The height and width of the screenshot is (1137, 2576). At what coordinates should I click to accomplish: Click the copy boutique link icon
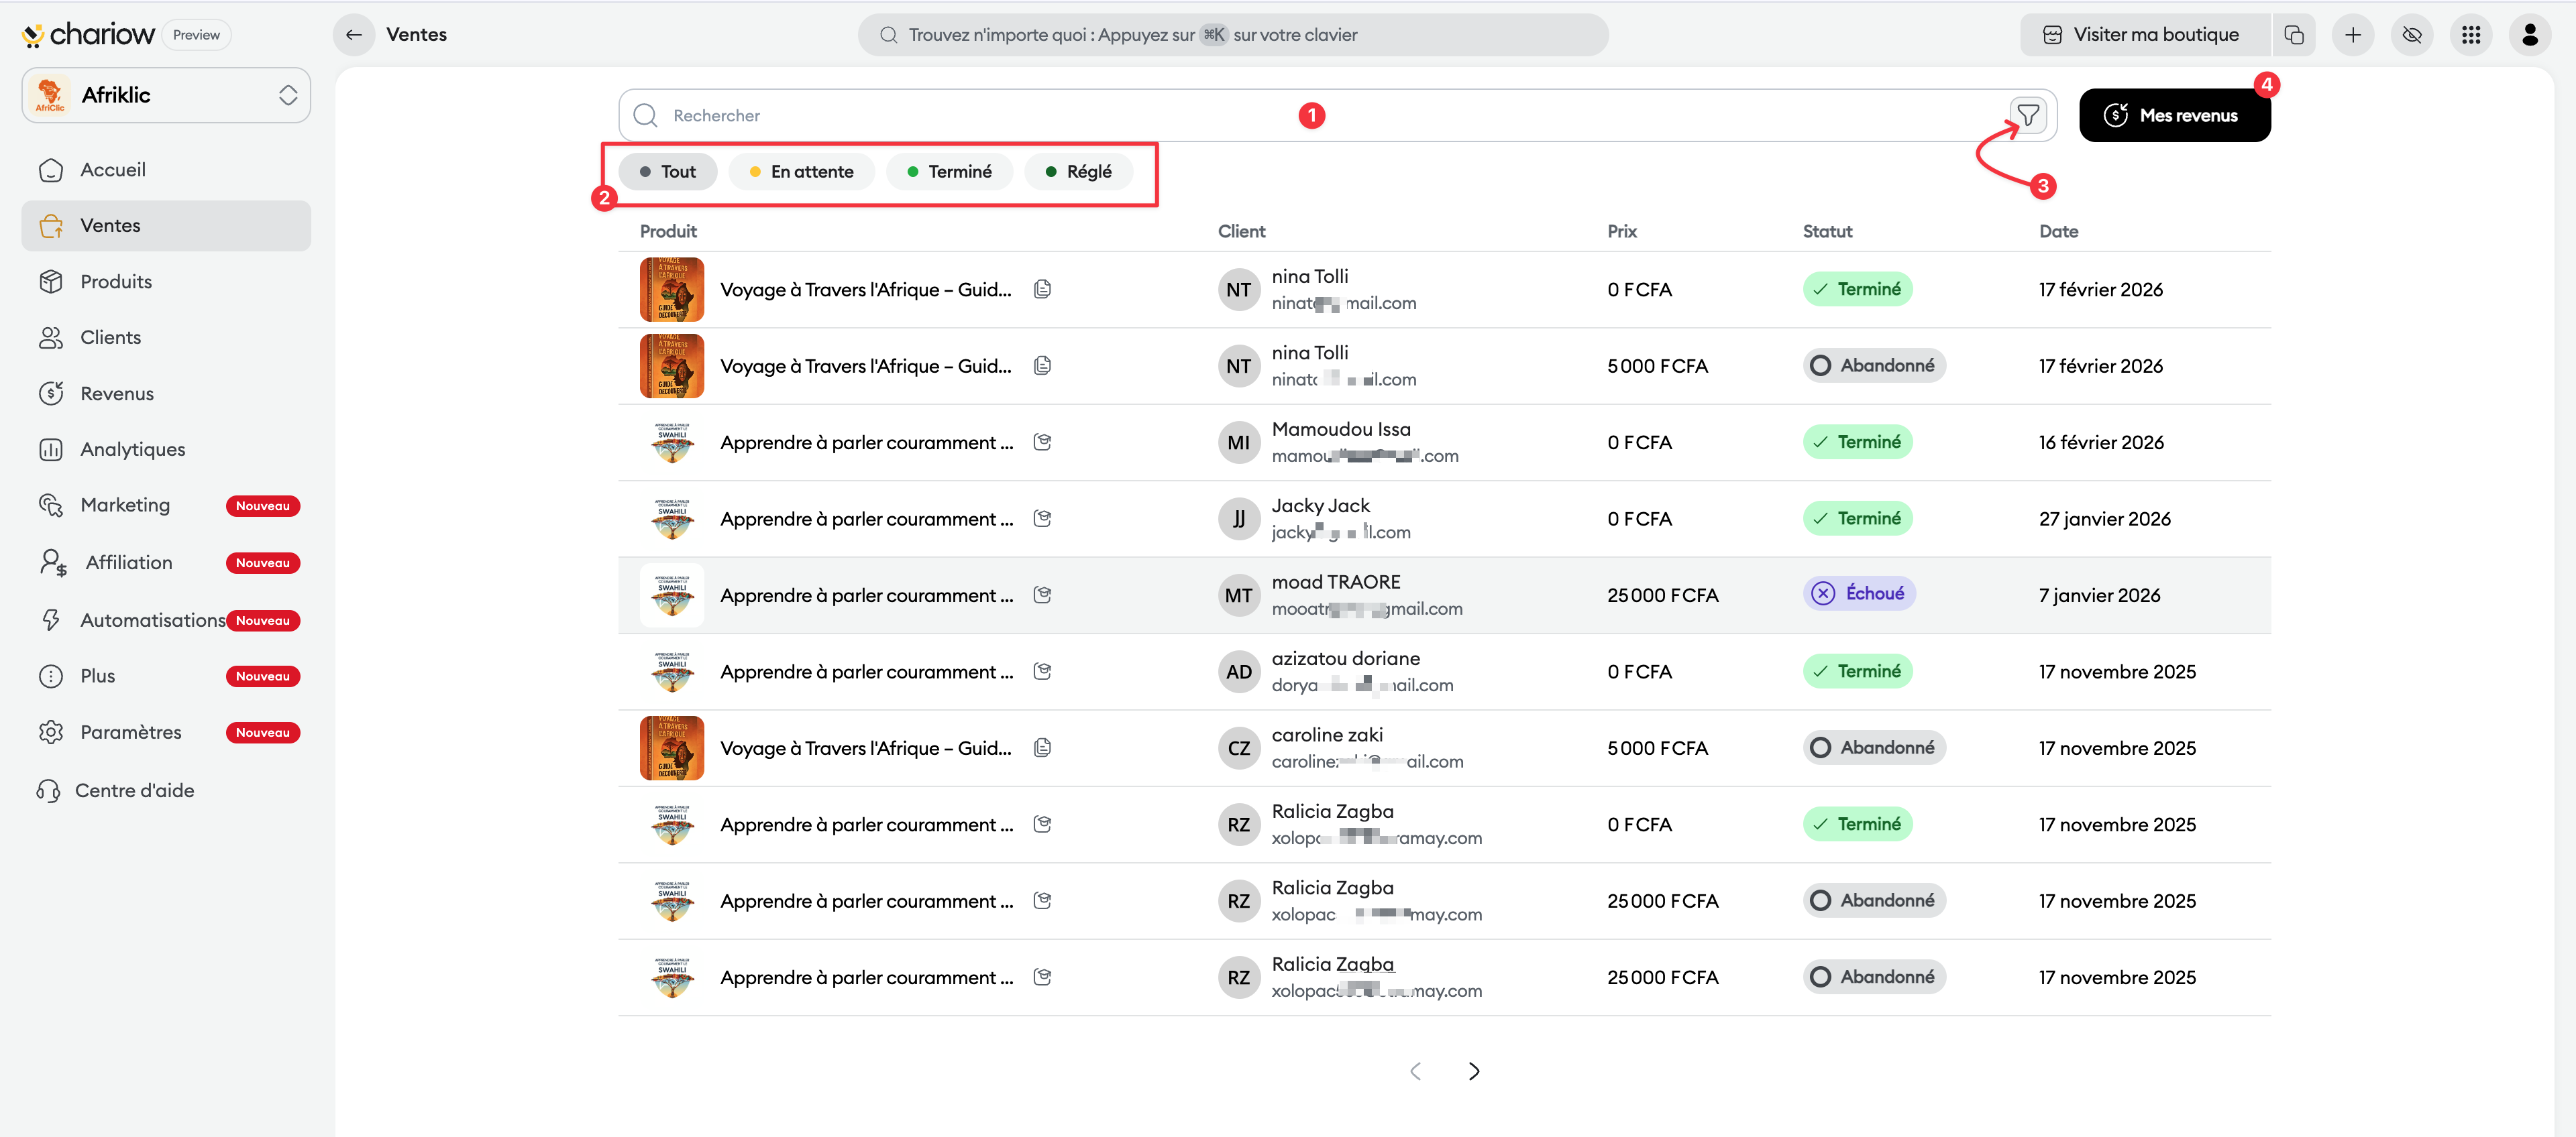[x=2294, y=35]
